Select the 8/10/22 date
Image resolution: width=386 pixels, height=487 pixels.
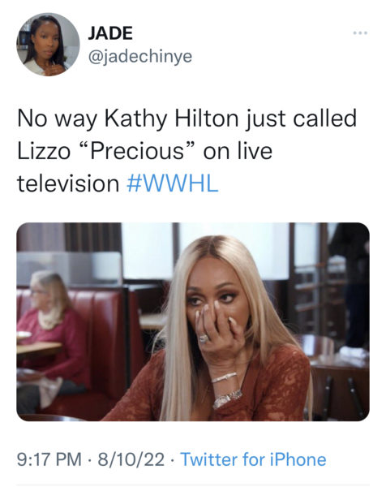(x=131, y=459)
